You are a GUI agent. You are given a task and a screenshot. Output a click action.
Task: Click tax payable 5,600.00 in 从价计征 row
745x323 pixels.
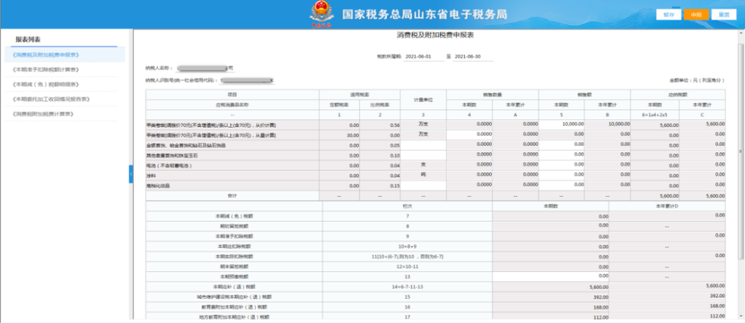pos(655,125)
